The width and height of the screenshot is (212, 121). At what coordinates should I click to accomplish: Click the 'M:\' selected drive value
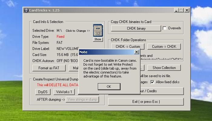59,31
